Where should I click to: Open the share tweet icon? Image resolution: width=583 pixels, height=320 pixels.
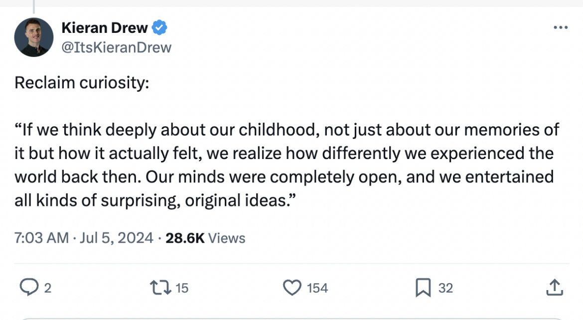(555, 287)
